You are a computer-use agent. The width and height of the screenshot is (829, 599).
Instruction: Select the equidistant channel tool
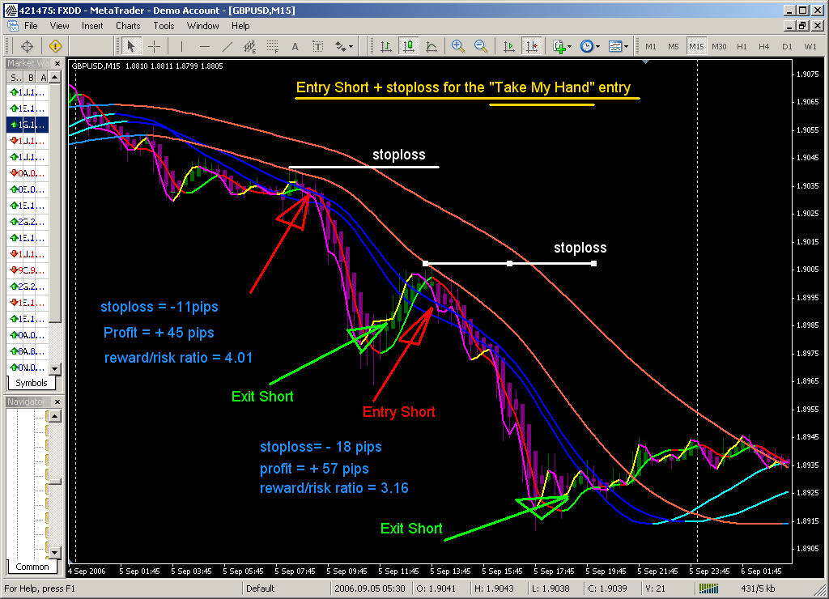click(249, 46)
